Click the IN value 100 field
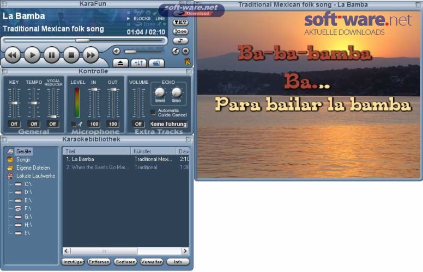423x272 pixels. point(94,124)
